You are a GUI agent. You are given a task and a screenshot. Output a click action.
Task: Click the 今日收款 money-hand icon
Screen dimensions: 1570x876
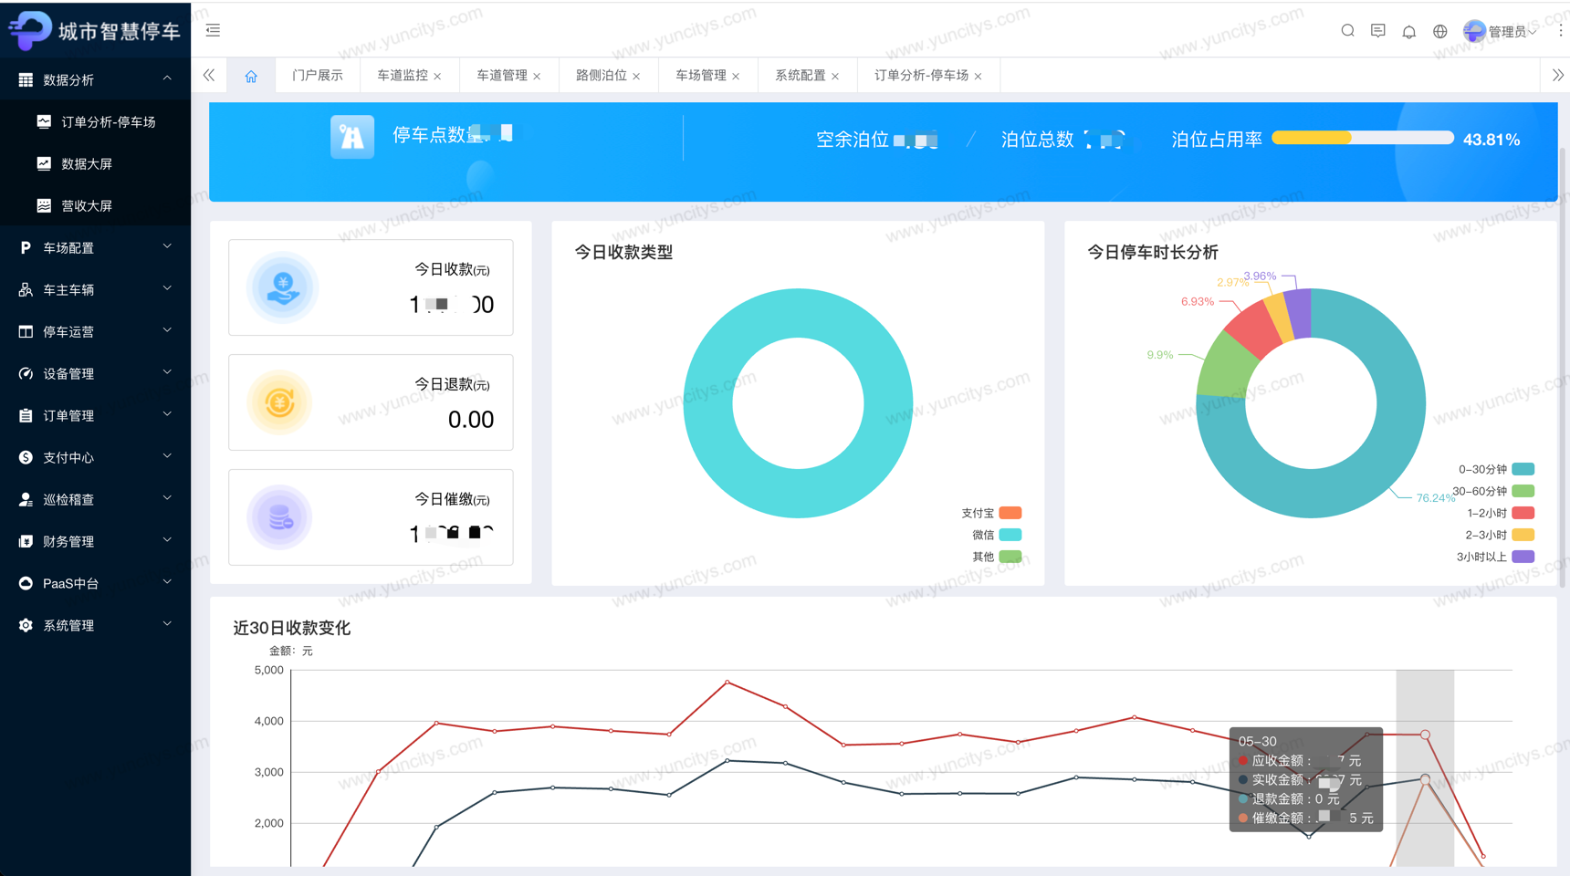pyautogui.click(x=283, y=287)
